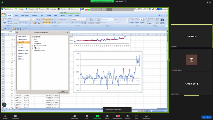Screen dimensions: 213x120
Task: Click Wrap Text in the Alignment group
Action: [x=62, y=19]
